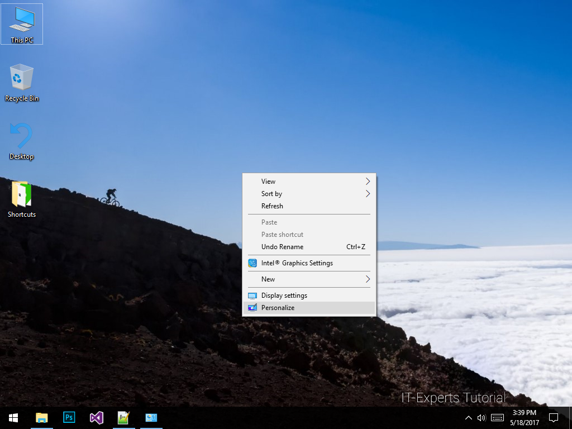Open File Explorer in the taskbar

pos(42,417)
